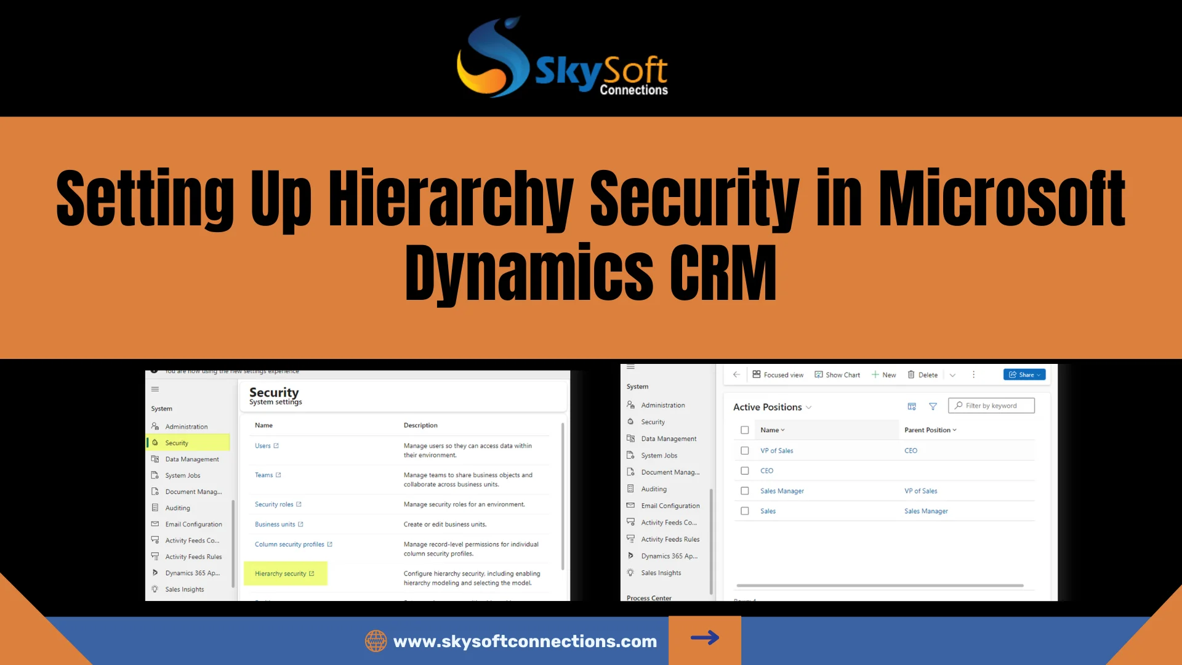
Task: Open the Sales record in Name column
Action: 768,511
